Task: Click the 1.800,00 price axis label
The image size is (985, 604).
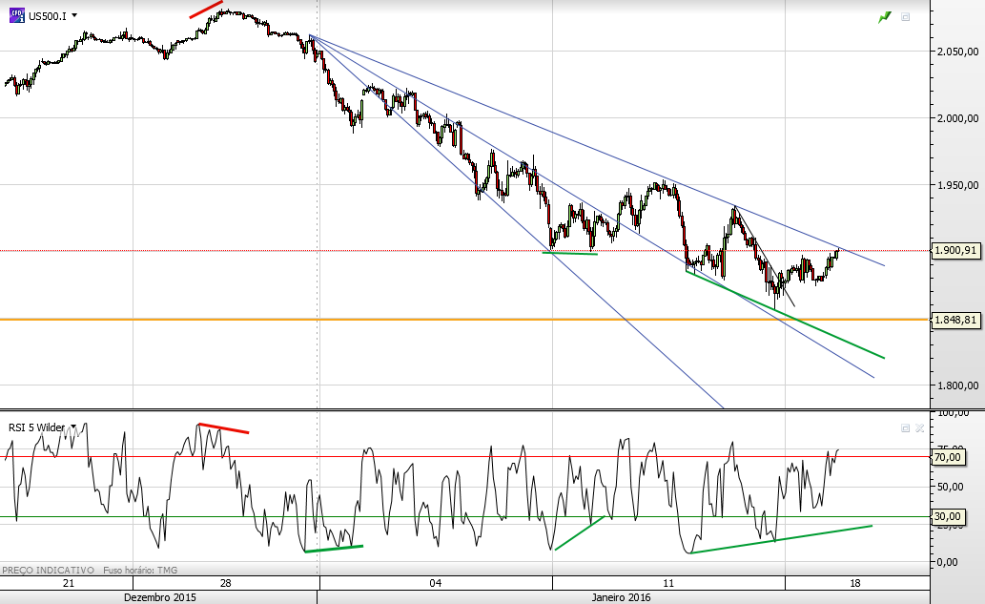Action: click(x=957, y=385)
